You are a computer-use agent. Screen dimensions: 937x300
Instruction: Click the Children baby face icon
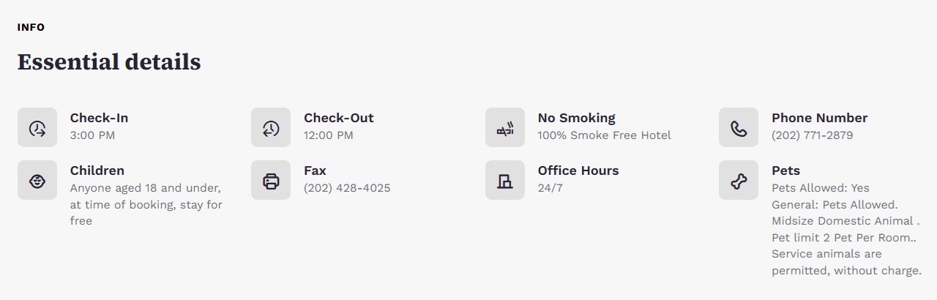click(x=37, y=181)
